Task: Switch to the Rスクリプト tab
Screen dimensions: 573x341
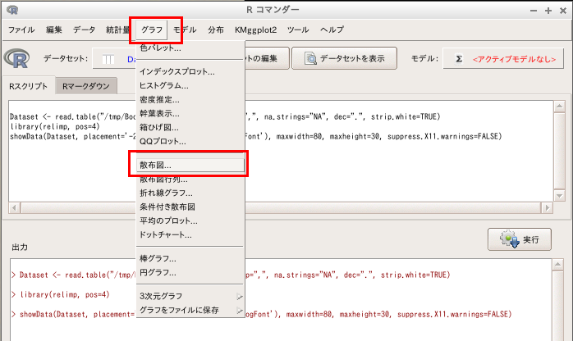Action: click(x=29, y=86)
